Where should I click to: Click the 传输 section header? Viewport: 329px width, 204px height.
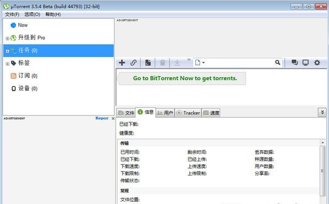(x=124, y=143)
